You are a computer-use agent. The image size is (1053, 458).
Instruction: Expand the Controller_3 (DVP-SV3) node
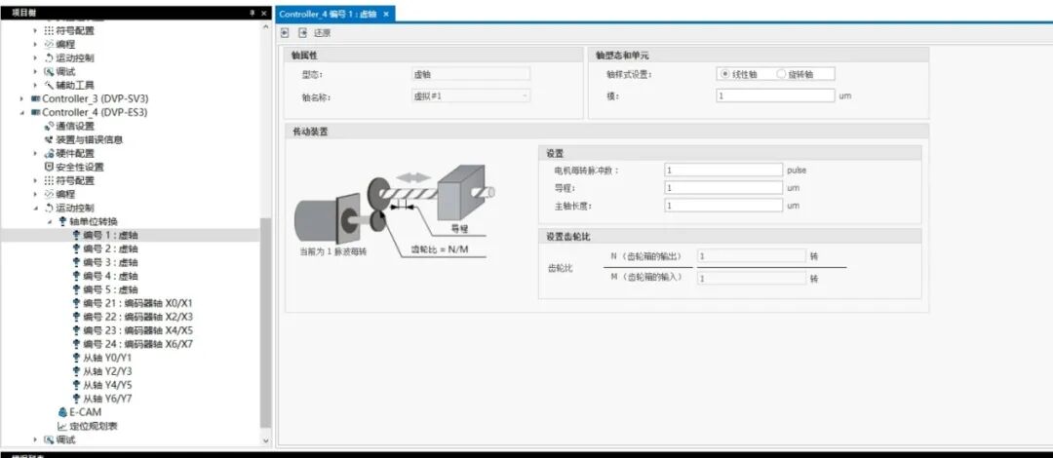[x=22, y=98]
